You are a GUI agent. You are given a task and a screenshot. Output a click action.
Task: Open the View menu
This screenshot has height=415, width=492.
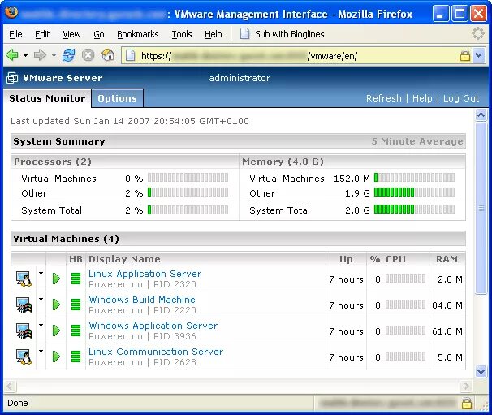click(x=71, y=34)
